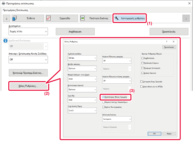Close the Προτιμήσεις εκτύπωσης window
Image resolution: width=193 pixels, height=141 pixels.
click(x=189, y=3)
